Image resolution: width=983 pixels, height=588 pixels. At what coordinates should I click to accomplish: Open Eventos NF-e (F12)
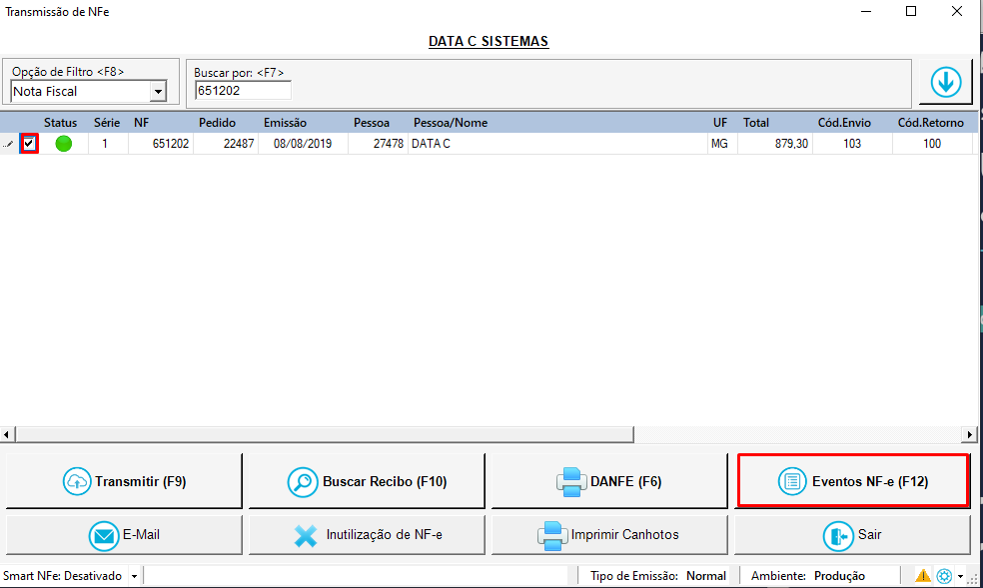coord(852,481)
